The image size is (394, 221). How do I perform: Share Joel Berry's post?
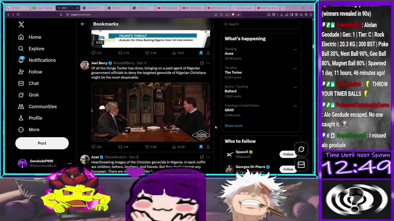click(208, 147)
